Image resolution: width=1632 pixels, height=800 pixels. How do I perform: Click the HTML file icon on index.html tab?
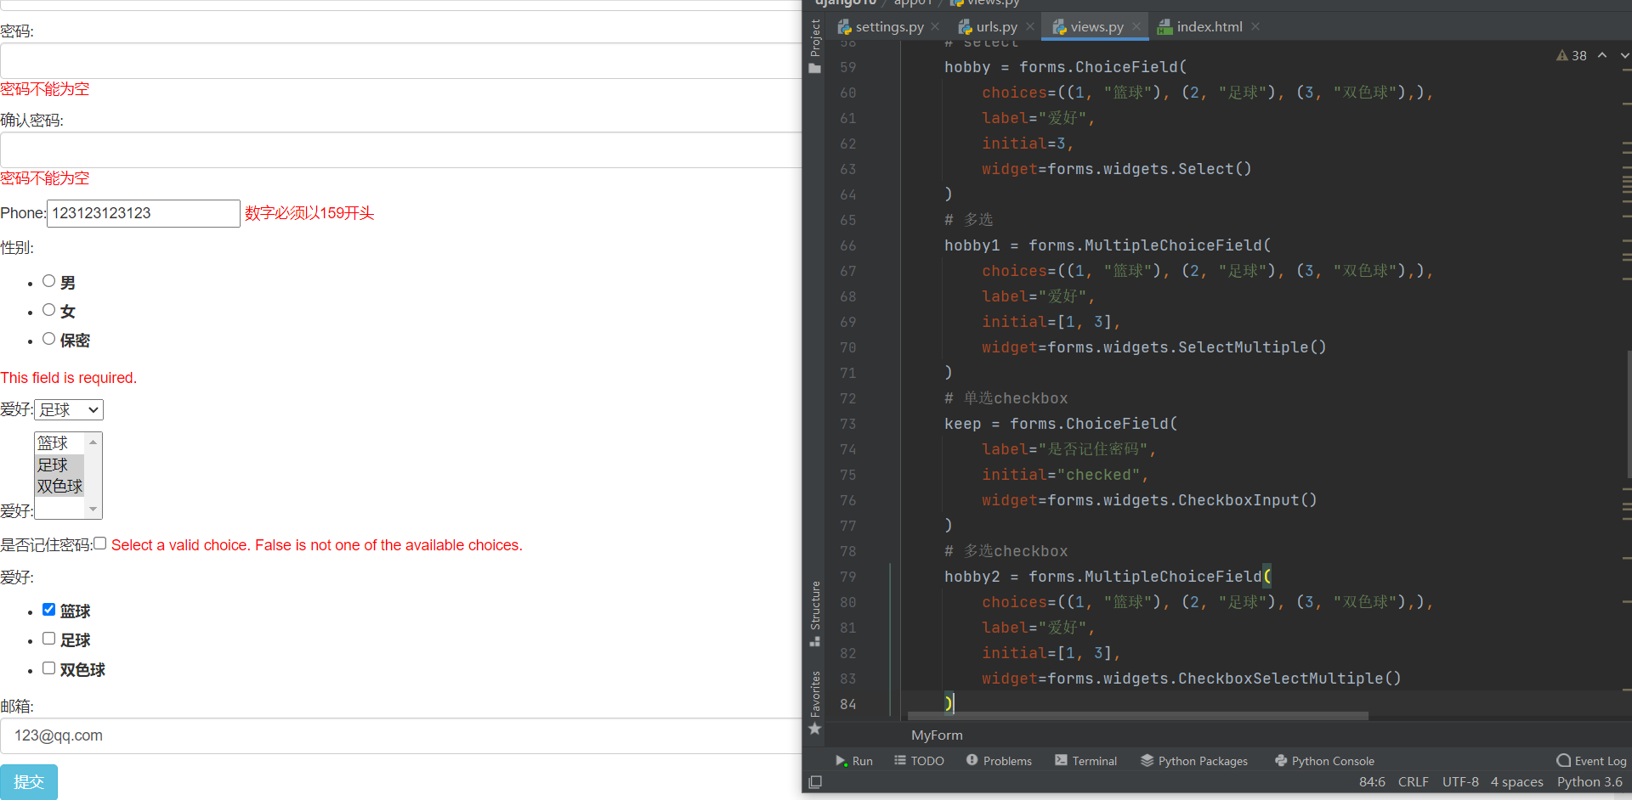click(1165, 27)
